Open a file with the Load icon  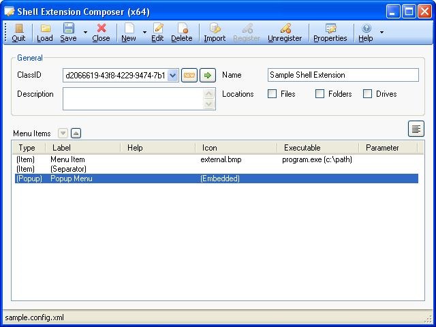pos(45,33)
